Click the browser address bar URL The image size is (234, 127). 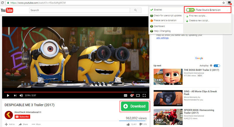click(38, 3)
